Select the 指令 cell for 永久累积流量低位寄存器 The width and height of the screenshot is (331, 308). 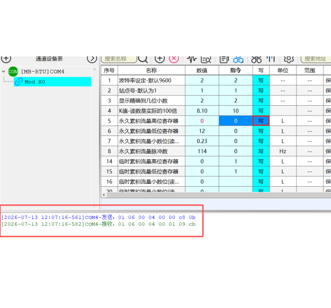click(235, 131)
